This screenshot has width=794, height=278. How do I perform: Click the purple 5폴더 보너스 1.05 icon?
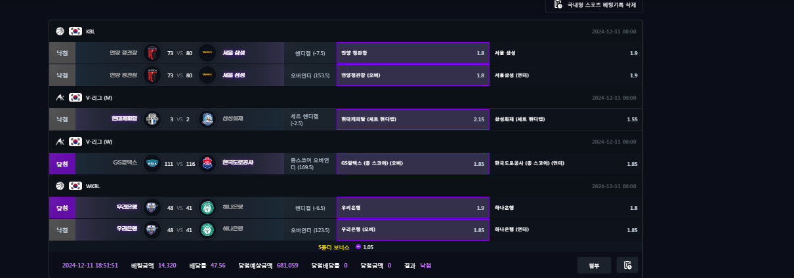click(358, 247)
